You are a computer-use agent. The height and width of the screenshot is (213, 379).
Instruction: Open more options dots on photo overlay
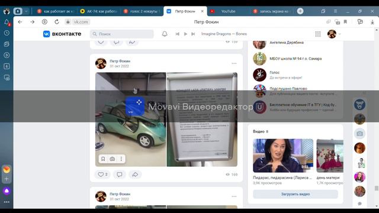(x=121, y=159)
